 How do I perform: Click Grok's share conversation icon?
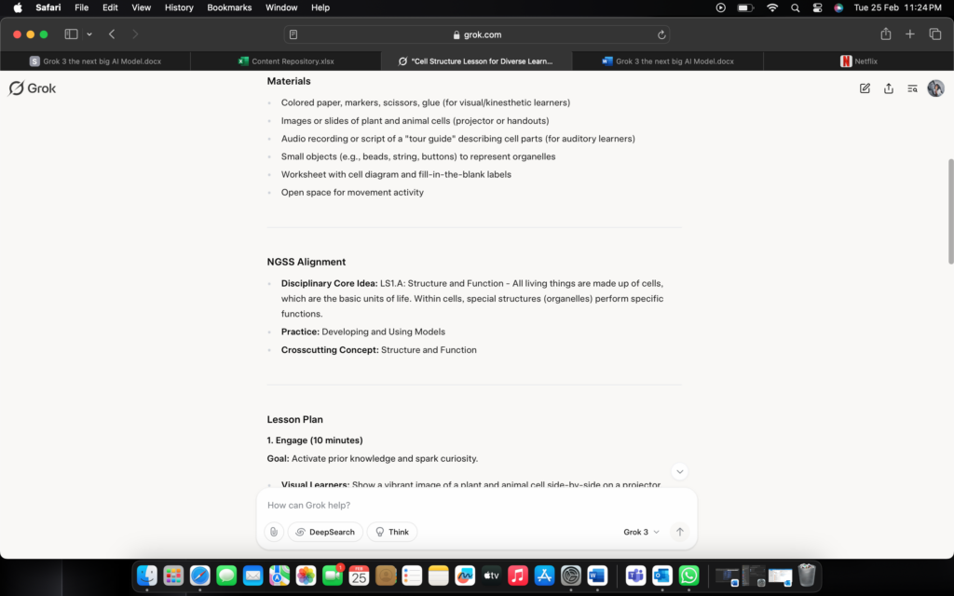point(889,88)
